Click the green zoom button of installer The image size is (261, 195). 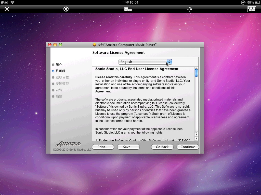pyautogui.click(x=60, y=45)
